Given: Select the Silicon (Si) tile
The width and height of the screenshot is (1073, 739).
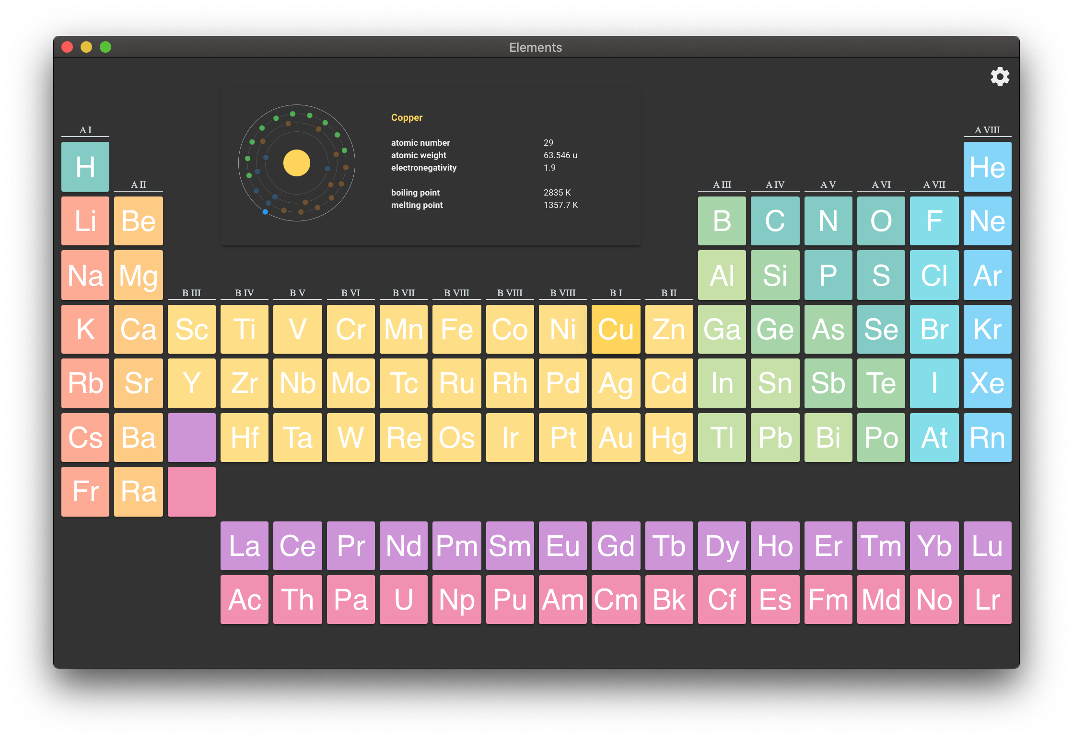Looking at the screenshot, I should [x=775, y=275].
